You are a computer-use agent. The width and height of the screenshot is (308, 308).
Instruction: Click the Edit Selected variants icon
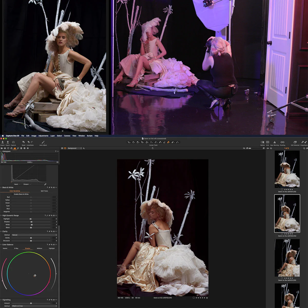click(x=295, y=142)
